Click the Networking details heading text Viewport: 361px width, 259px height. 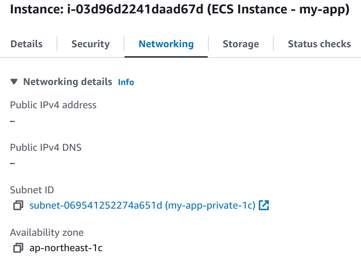(67, 82)
